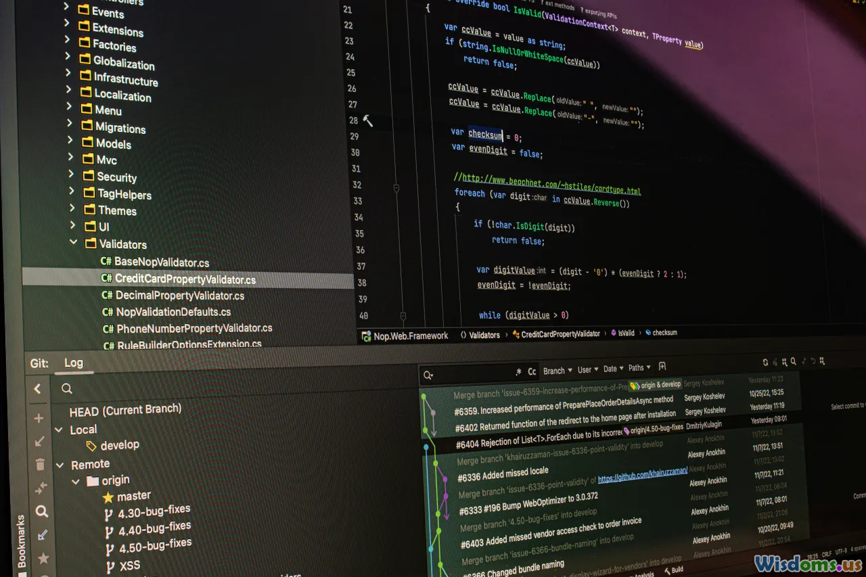The height and width of the screenshot is (577, 866).
Task: Click the trash icon in the git sidebar
Action: coord(39,464)
